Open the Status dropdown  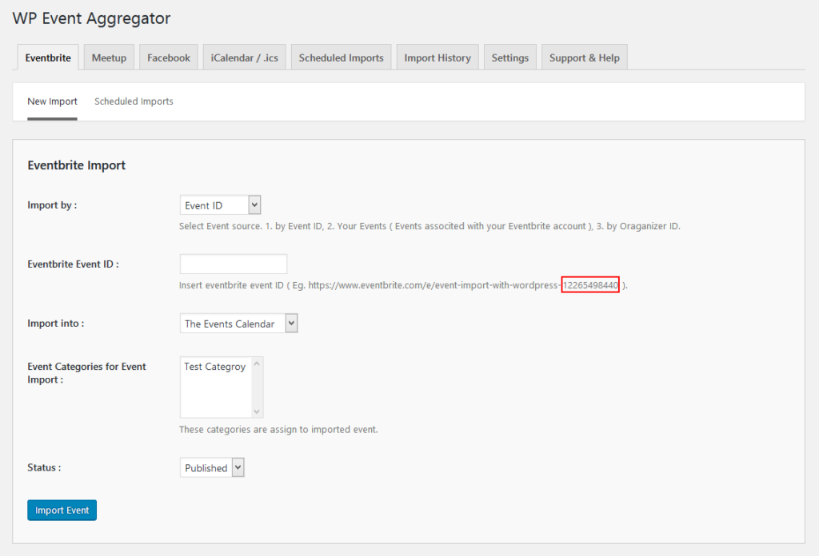(211, 467)
